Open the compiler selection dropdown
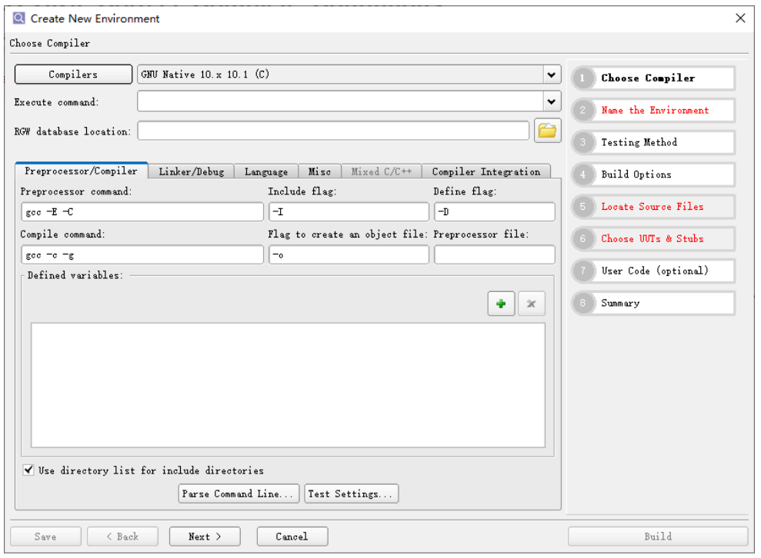Screen dimensions: 761x558 552,75
